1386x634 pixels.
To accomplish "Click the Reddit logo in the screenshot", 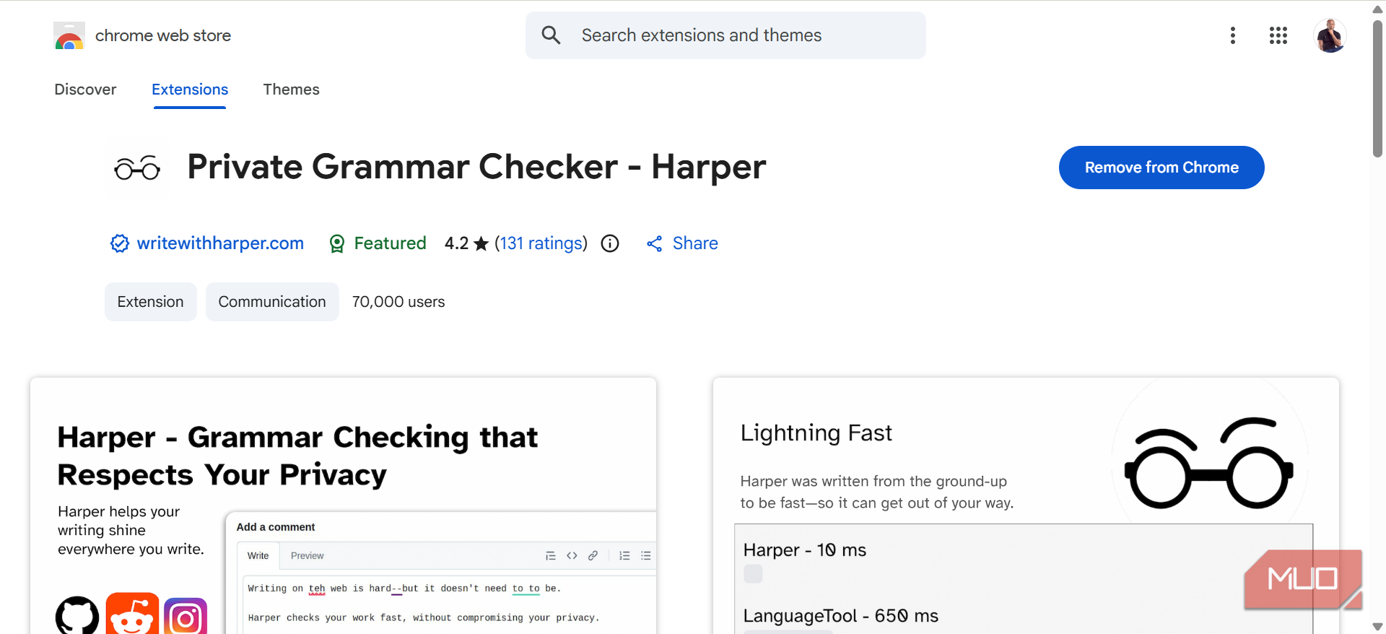I will coord(132,614).
